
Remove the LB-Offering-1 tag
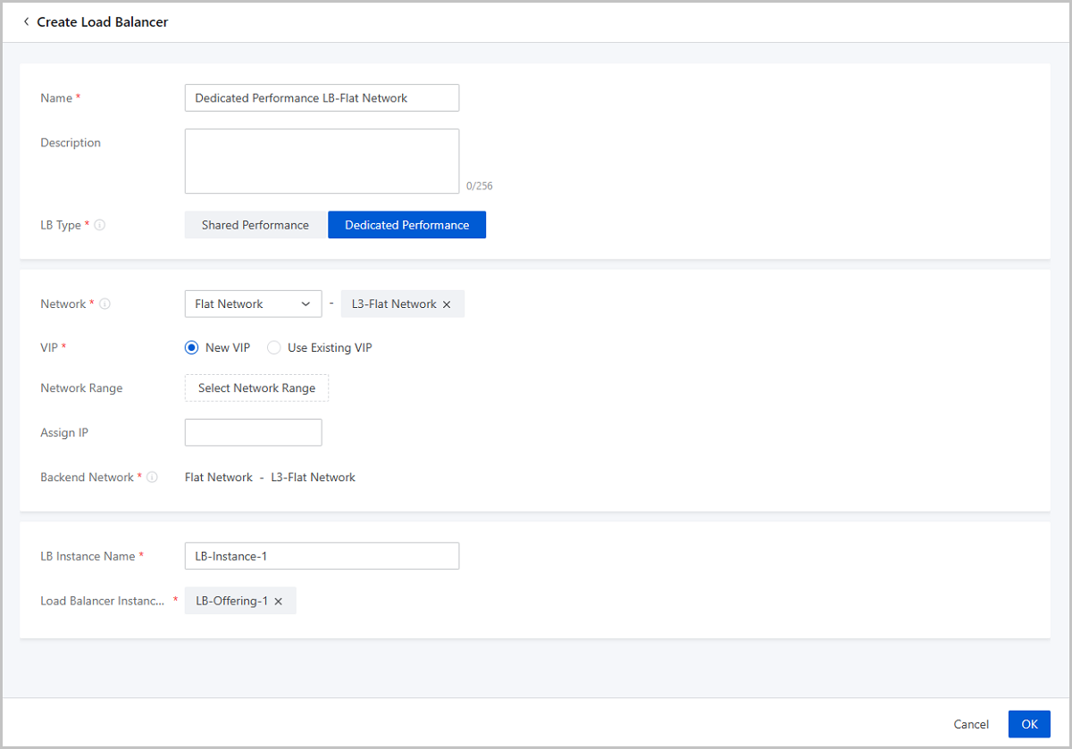click(278, 602)
